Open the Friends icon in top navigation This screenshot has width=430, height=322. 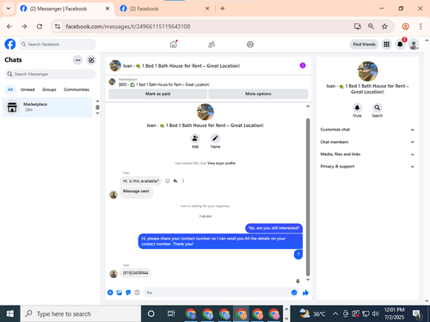(212, 45)
